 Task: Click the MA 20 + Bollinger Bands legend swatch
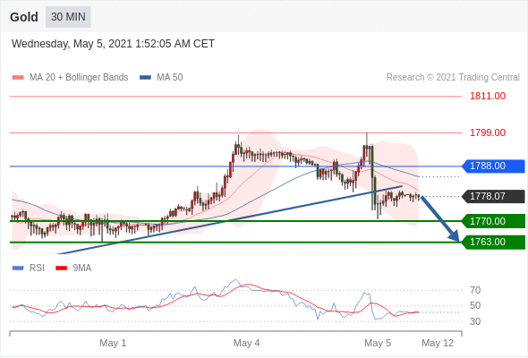(x=18, y=78)
